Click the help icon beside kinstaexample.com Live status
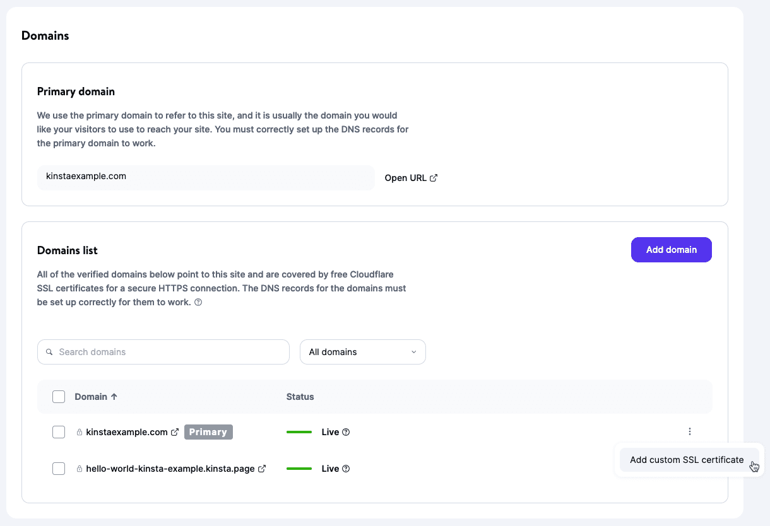Viewport: 770px width, 526px height. pos(346,432)
